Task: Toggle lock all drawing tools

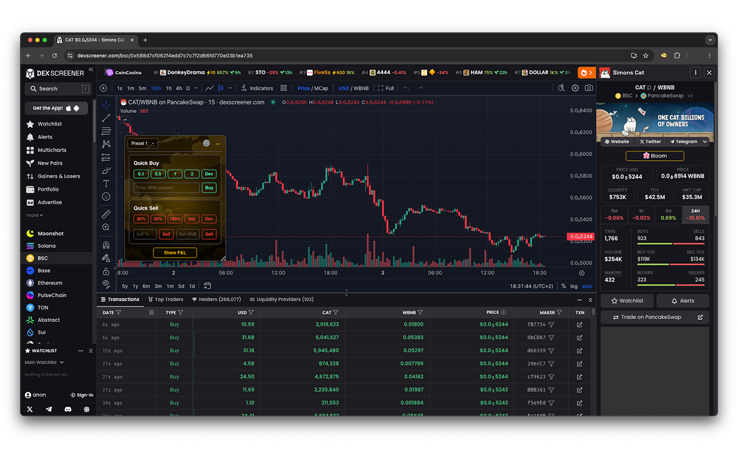Action: (x=106, y=271)
